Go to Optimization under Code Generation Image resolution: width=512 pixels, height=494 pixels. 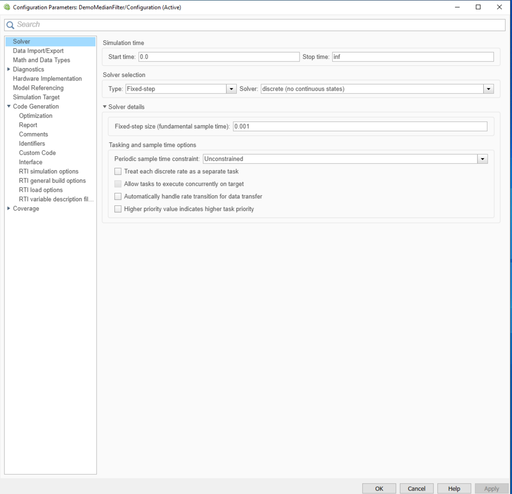pyautogui.click(x=36, y=116)
